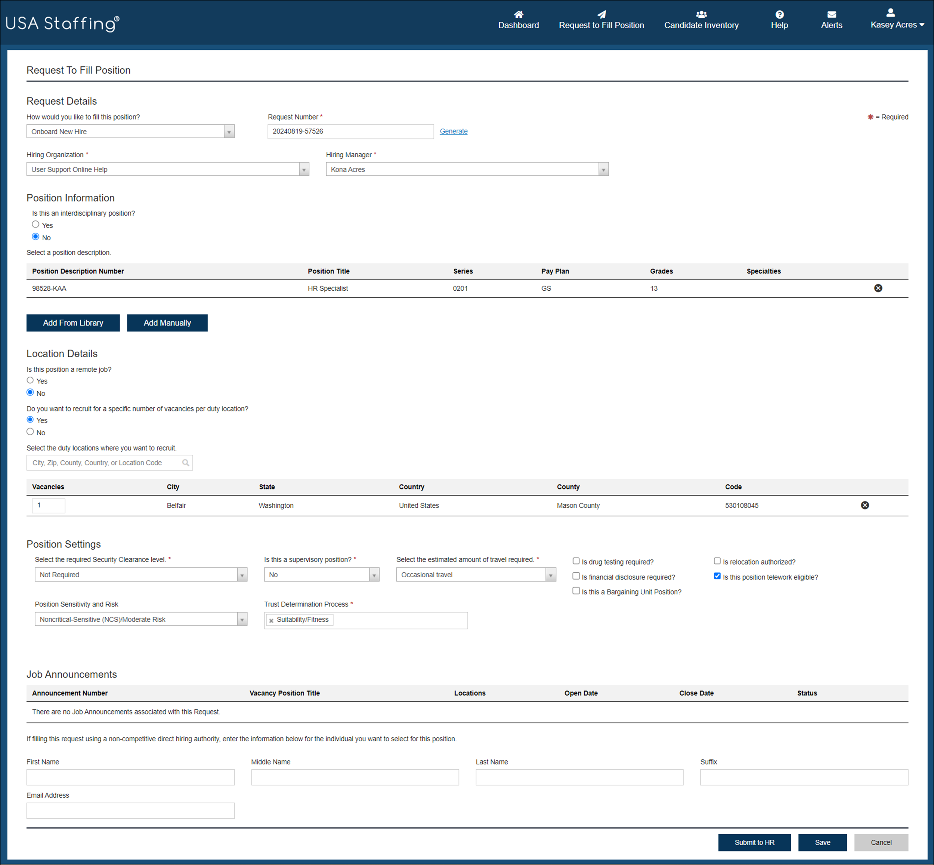This screenshot has width=934, height=865.
Task: Open Alerts via the envelope icon
Action: pyautogui.click(x=831, y=14)
